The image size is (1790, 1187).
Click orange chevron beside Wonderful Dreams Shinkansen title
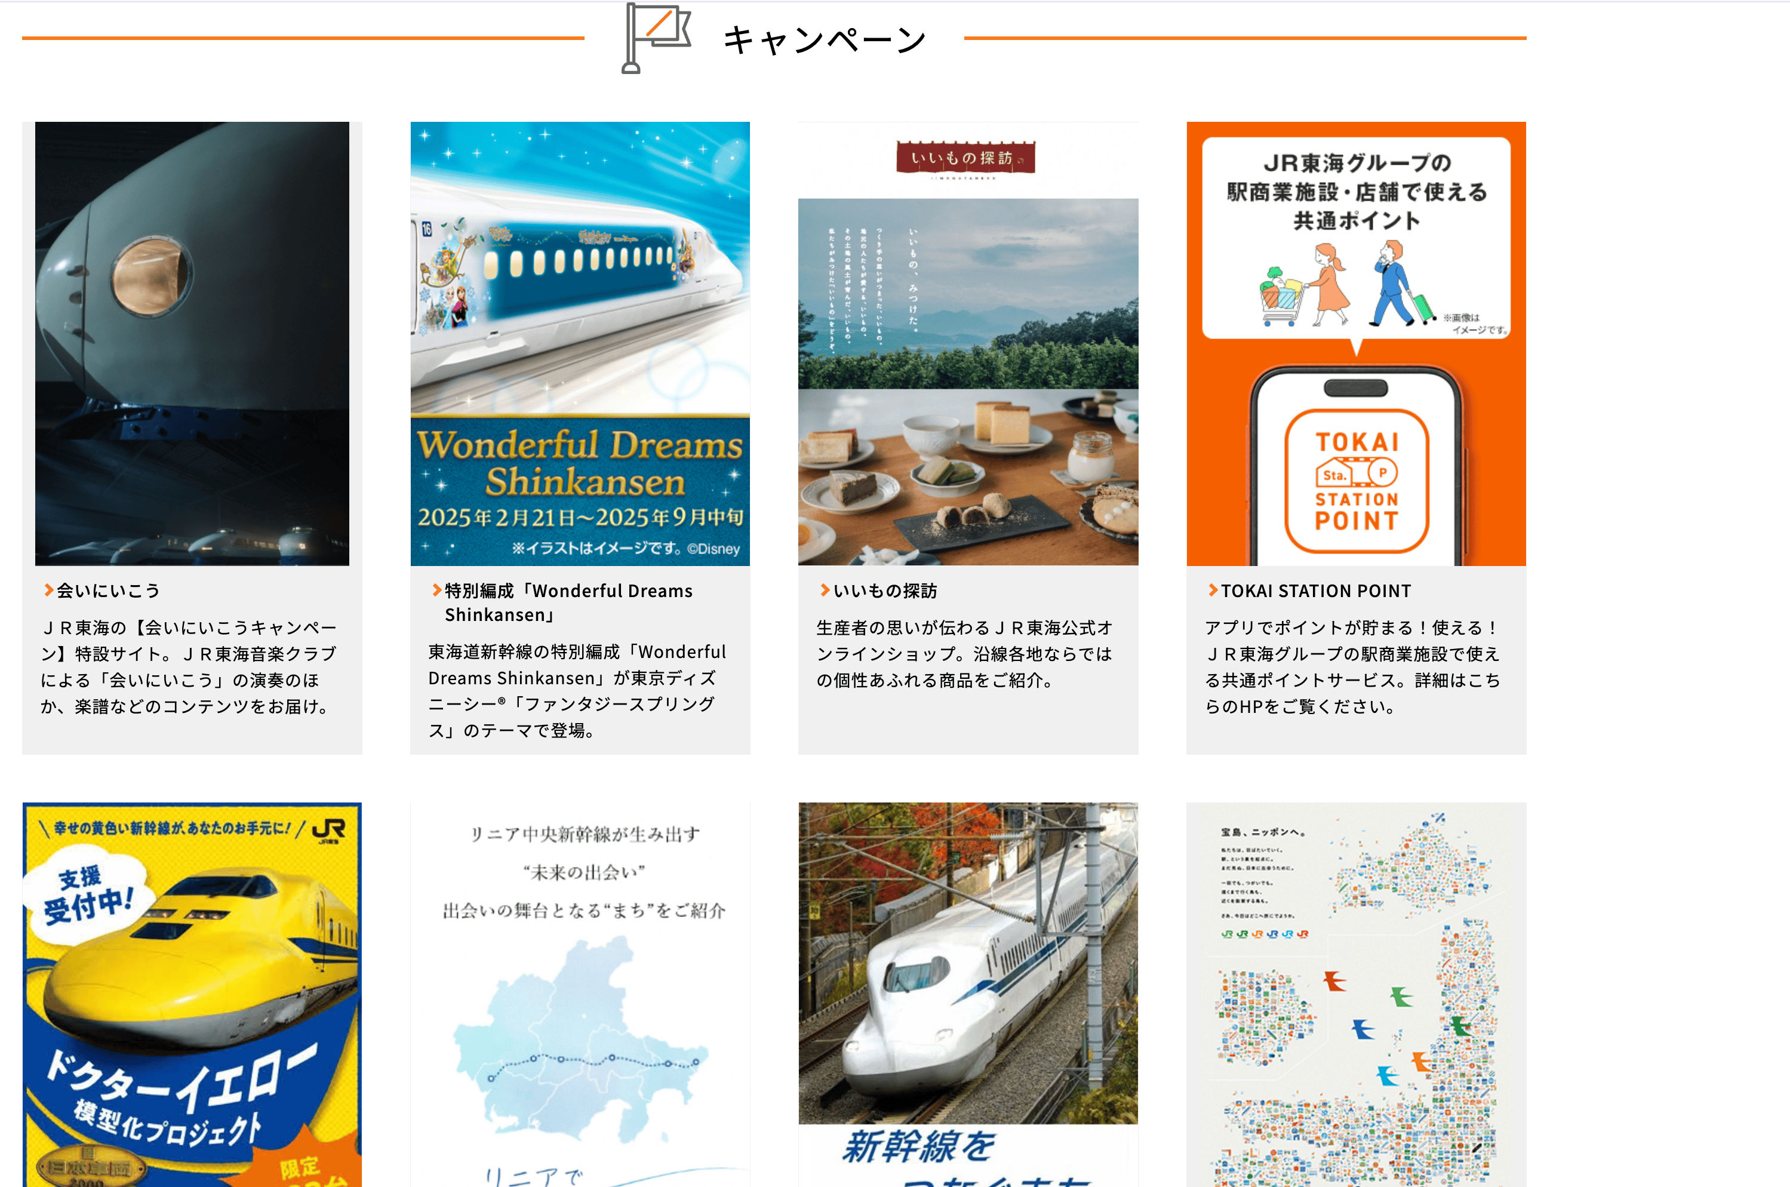pyautogui.click(x=436, y=591)
